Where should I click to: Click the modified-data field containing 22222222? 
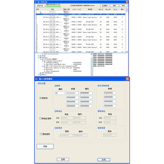(110, 93)
